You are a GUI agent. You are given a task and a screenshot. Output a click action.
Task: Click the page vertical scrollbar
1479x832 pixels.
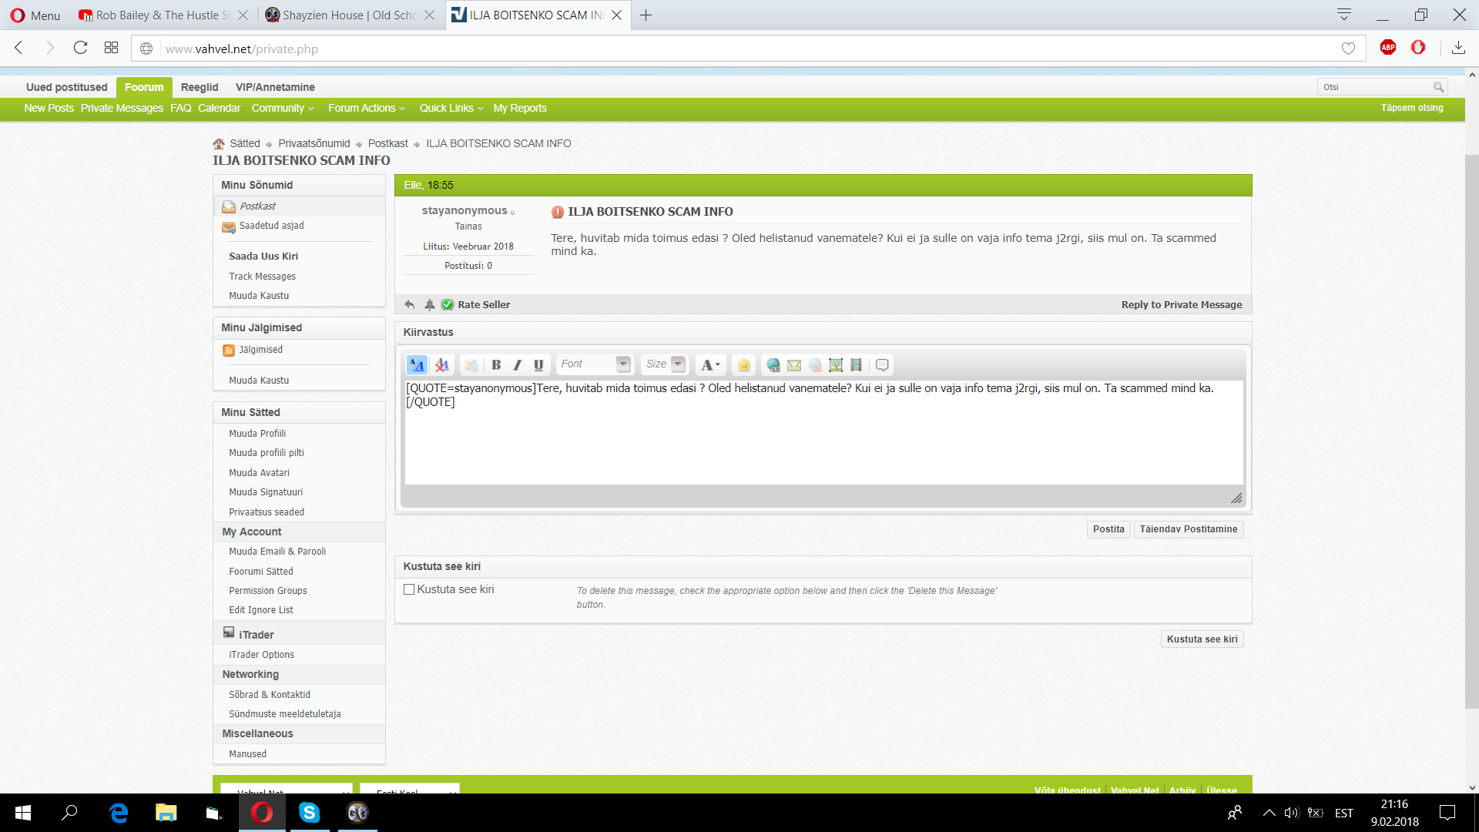[1472, 431]
